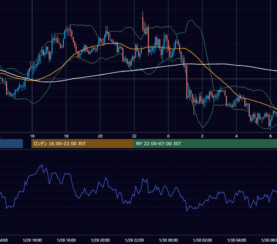Click the blue session bar left of ロンドン
Screen dimensions: 277x244
coord(11,144)
